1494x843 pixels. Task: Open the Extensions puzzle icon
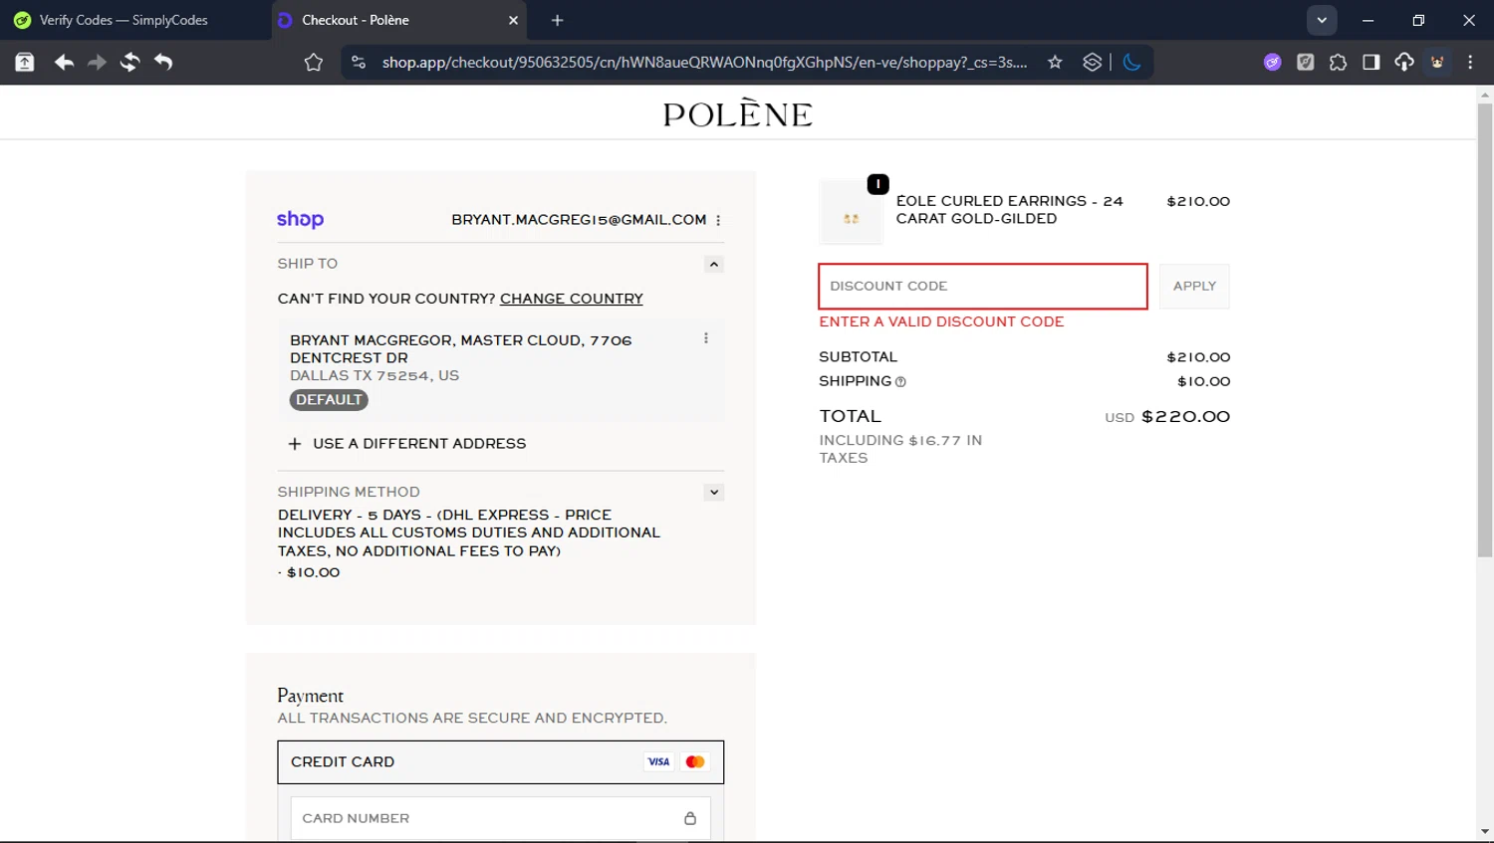click(x=1338, y=62)
